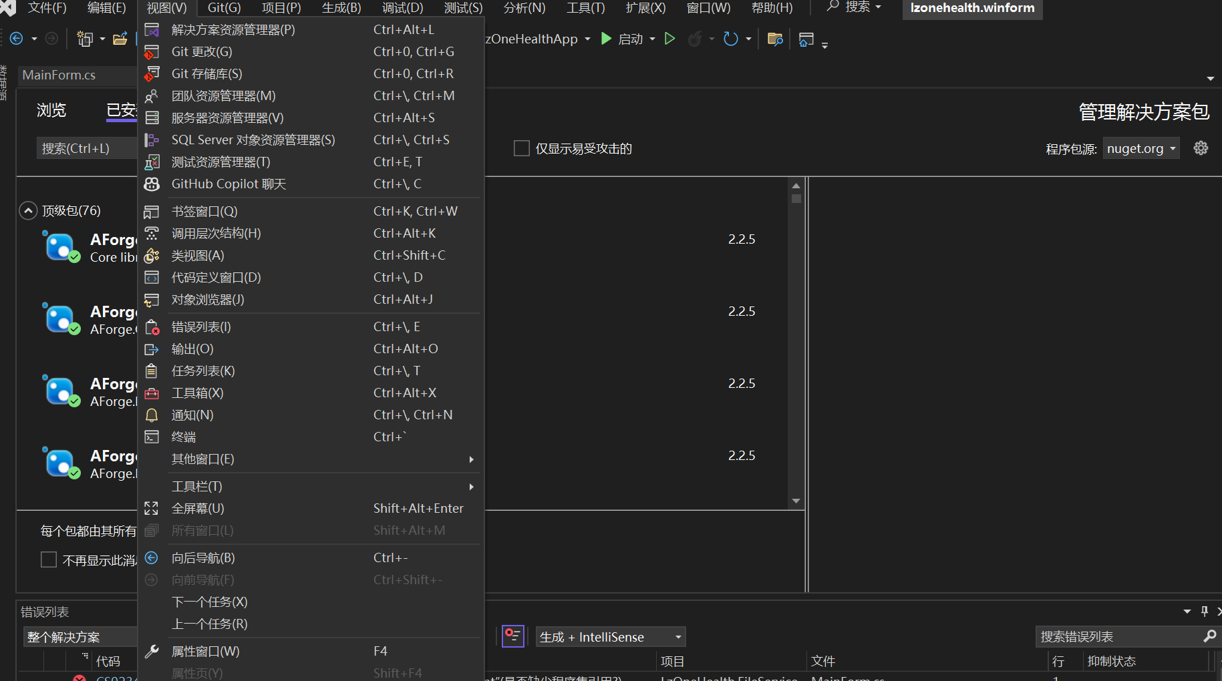
Task: Click the 服务器资源管理器 icon
Action: [152, 118]
